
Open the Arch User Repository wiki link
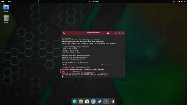click(83, 42)
